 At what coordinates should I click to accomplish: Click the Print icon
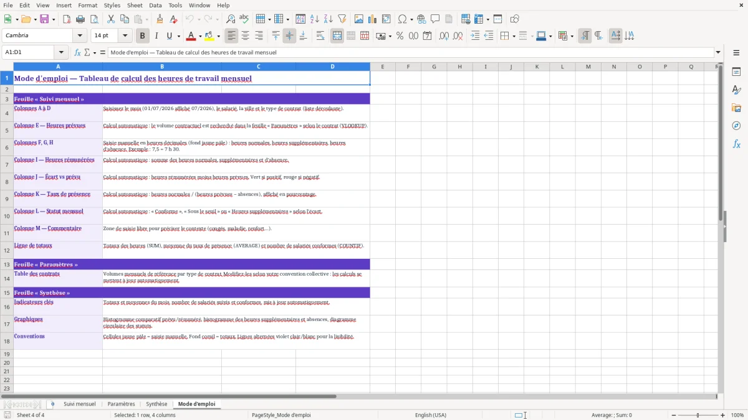[80, 19]
